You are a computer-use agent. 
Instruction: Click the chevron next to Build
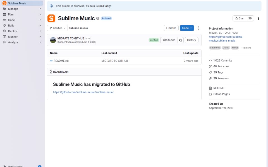[x=40, y=26]
